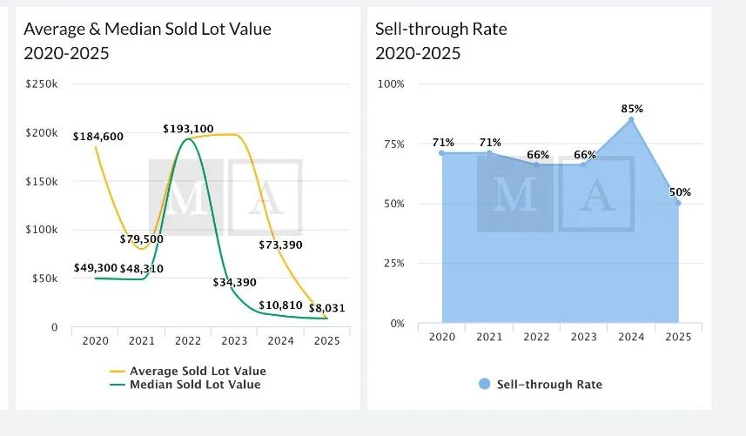Image resolution: width=746 pixels, height=436 pixels.
Task: Click the green line marker in the legend
Action: 117,384
